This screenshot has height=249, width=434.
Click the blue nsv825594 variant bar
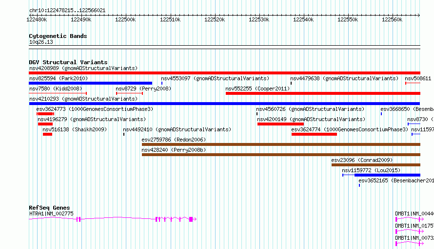(91, 83)
